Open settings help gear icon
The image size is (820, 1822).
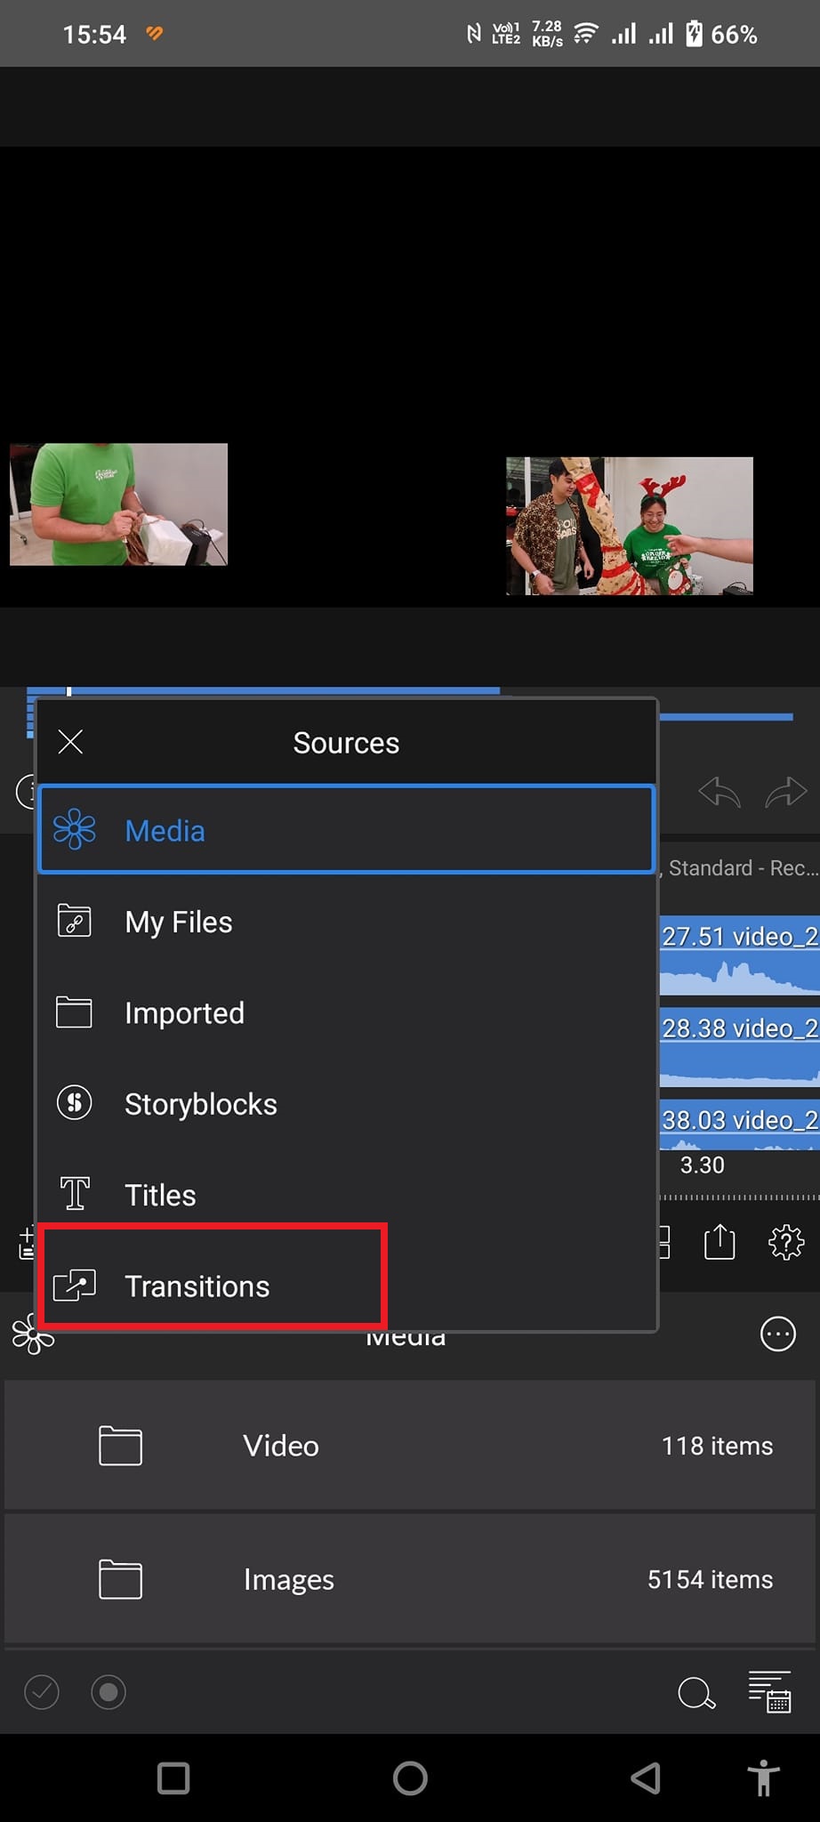pos(785,1242)
